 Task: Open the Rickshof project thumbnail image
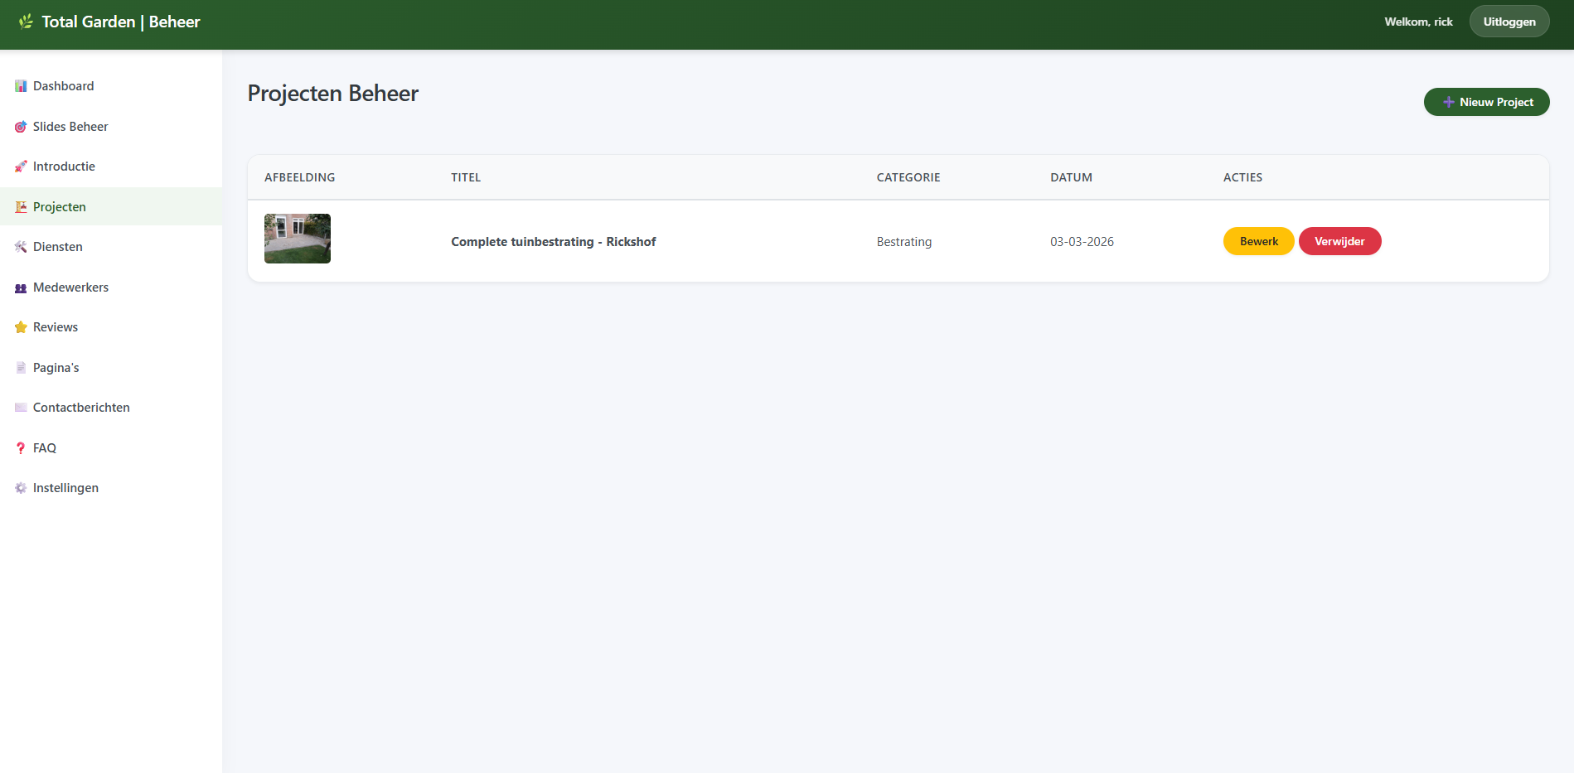(298, 239)
